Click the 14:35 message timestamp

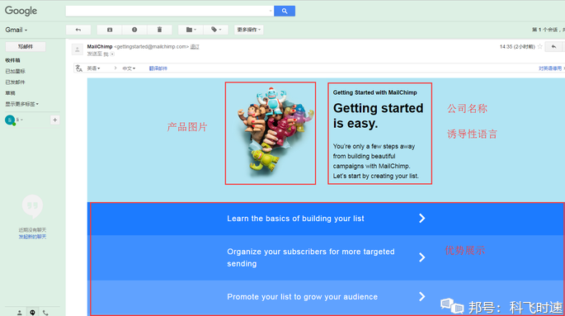517,47
